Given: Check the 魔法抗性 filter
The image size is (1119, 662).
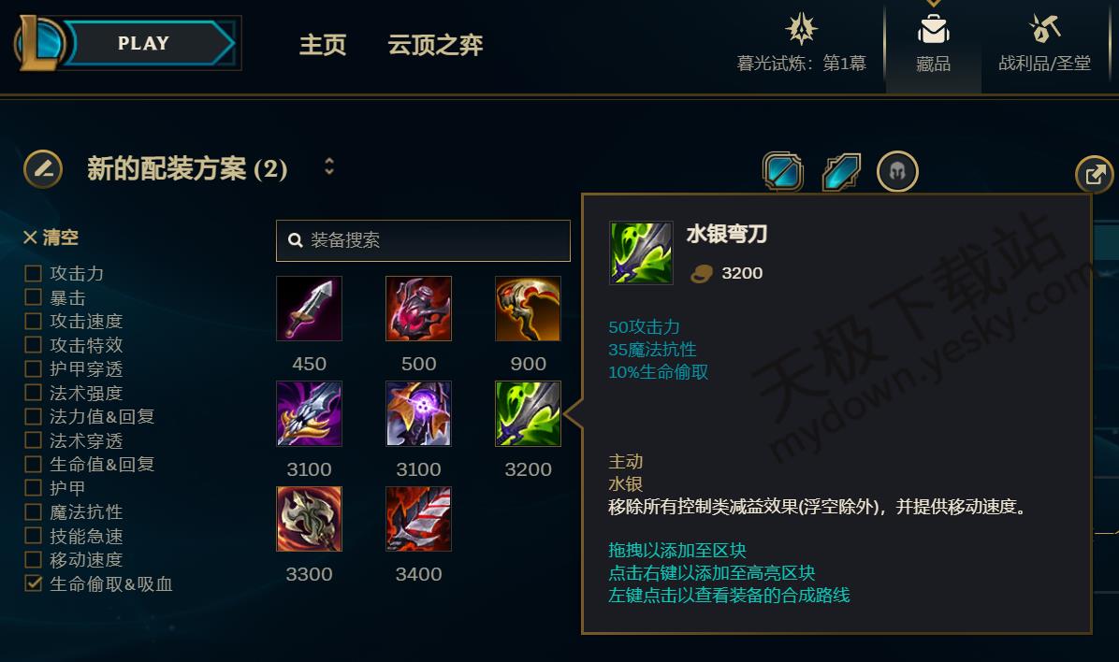Looking at the screenshot, I should [x=33, y=511].
